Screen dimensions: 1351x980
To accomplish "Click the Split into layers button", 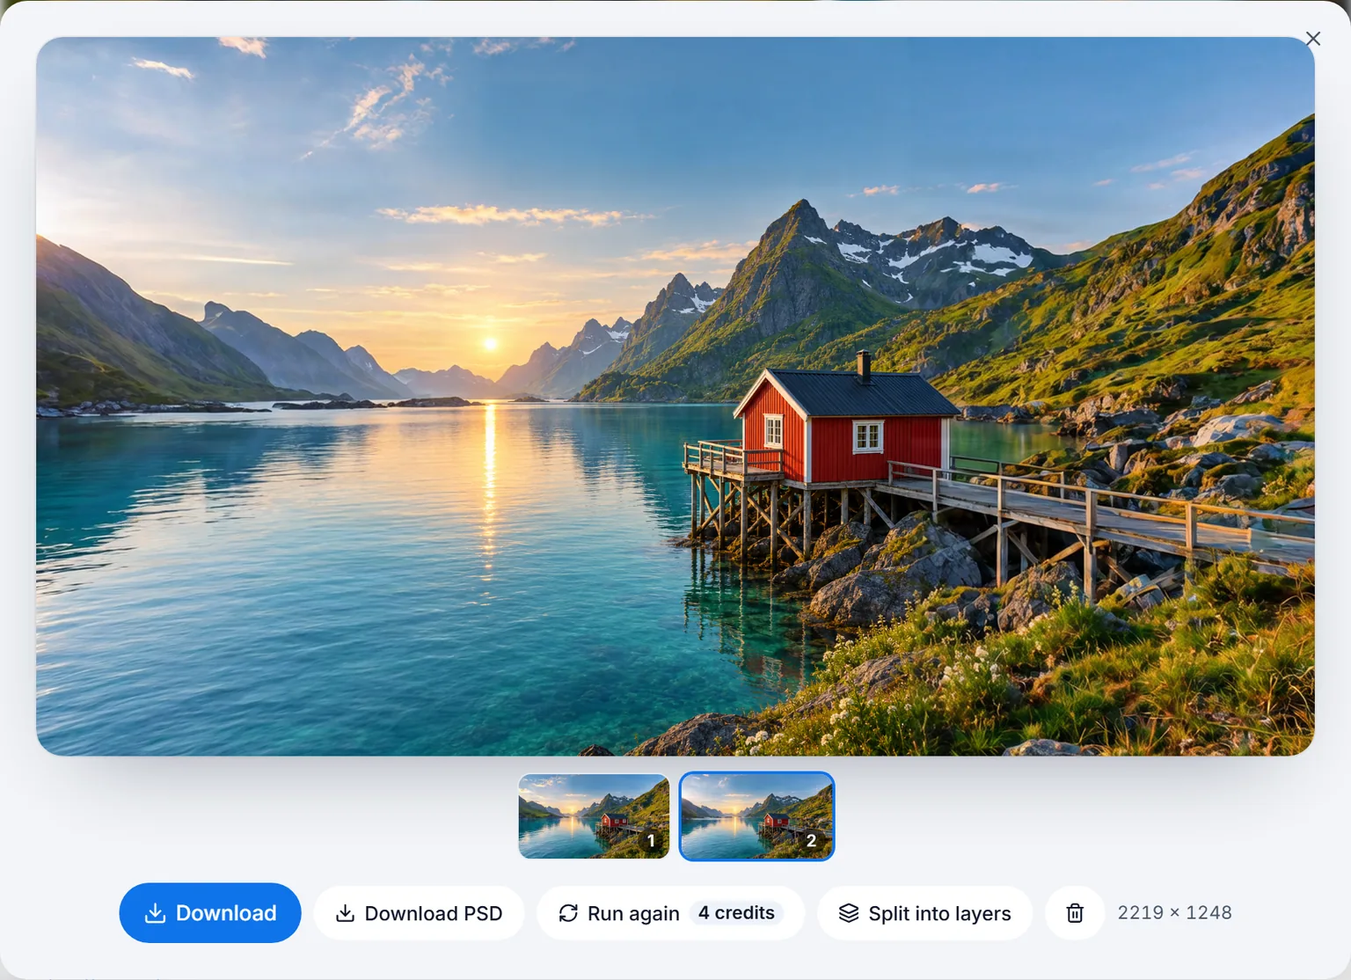I will [x=924, y=913].
